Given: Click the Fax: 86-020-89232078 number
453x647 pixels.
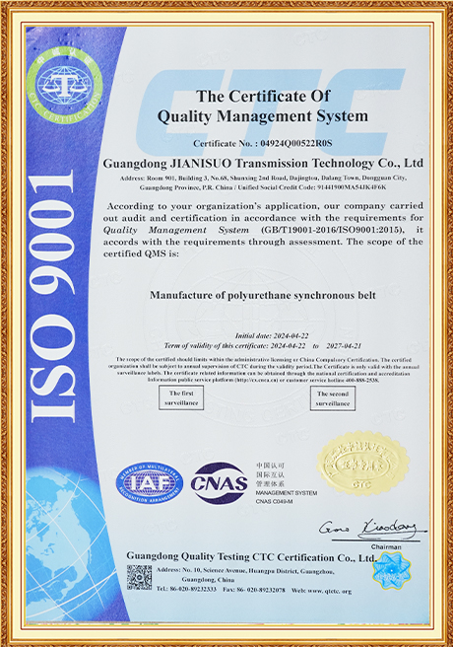Looking at the screenshot, I should coord(254,591).
